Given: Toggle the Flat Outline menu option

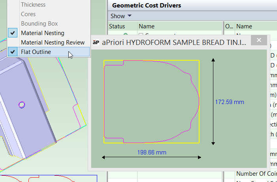Looking at the screenshot, I should [36, 52].
